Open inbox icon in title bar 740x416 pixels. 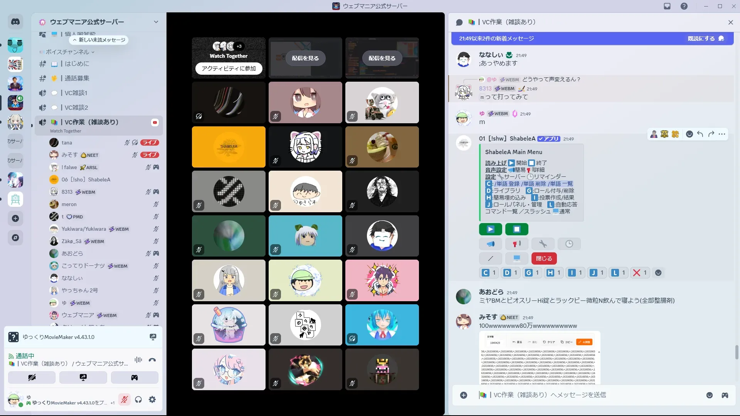pyautogui.click(x=667, y=6)
